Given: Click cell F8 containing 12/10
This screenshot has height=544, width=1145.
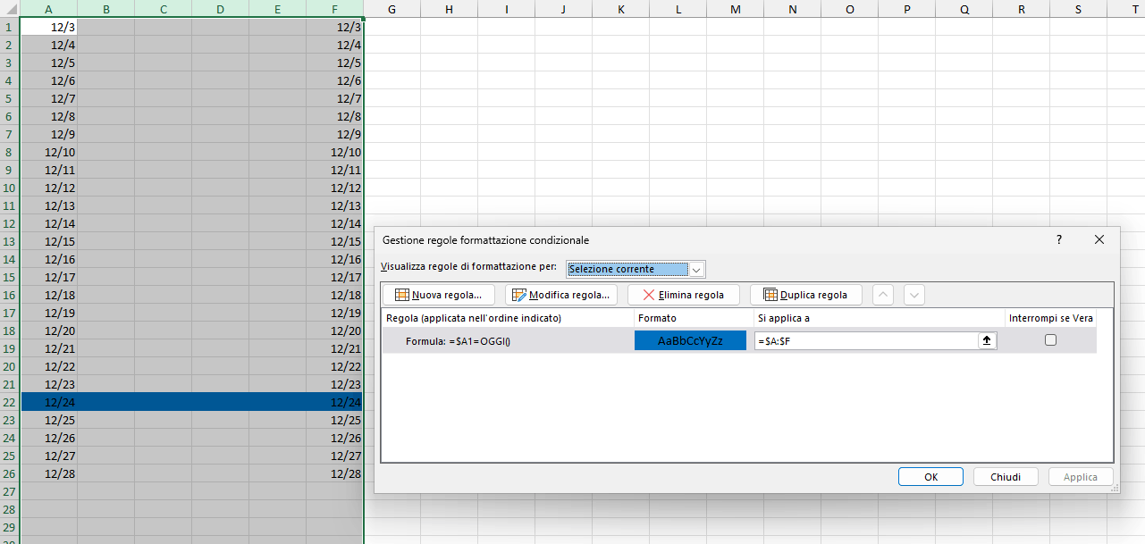Looking at the screenshot, I should click(x=334, y=152).
